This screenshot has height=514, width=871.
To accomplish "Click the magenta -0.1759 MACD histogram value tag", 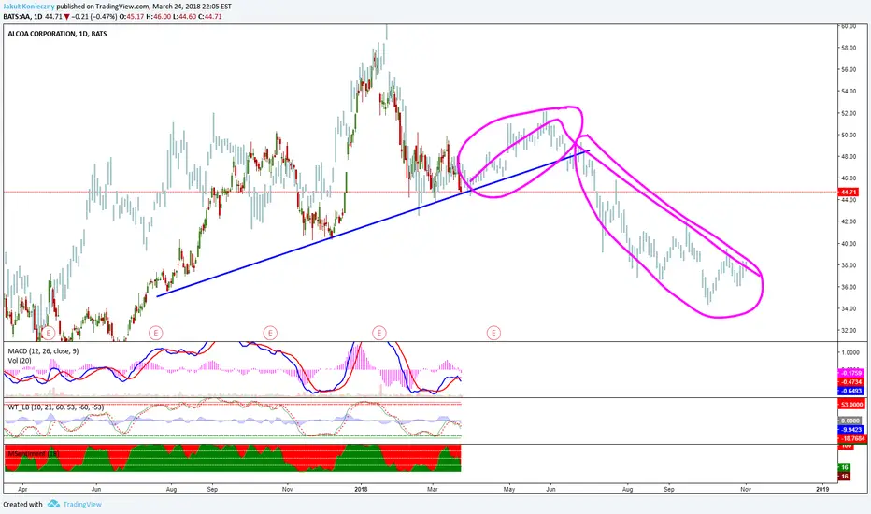I will click(x=850, y=374).
